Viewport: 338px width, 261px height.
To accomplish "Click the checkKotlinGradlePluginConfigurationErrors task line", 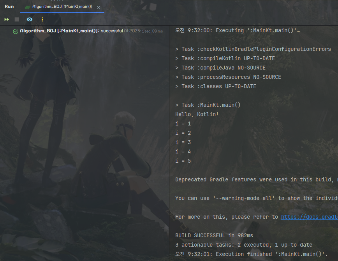I will pyautogui.click(x=253, y=49).
